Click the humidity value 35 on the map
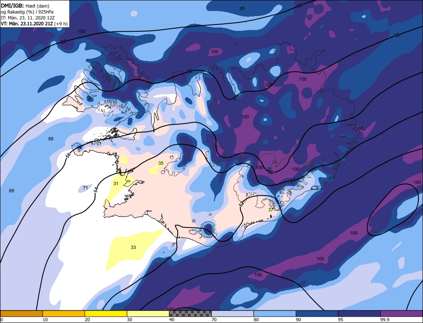 tap(161, 163)
